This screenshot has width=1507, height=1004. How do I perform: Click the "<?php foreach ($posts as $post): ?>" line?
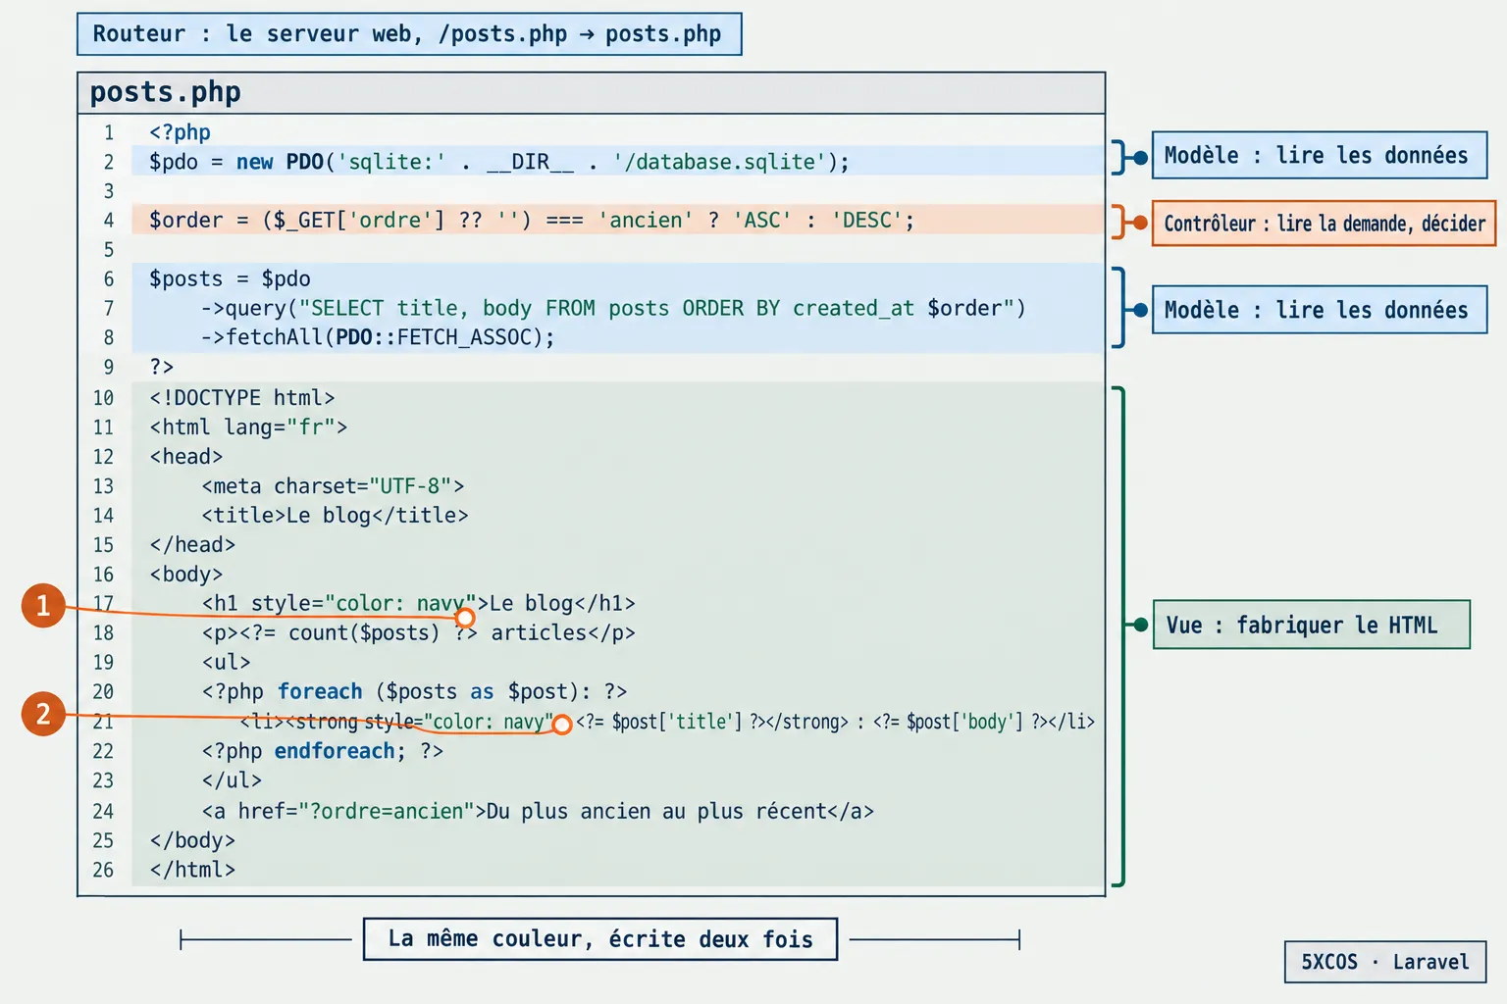coord(414,692)
